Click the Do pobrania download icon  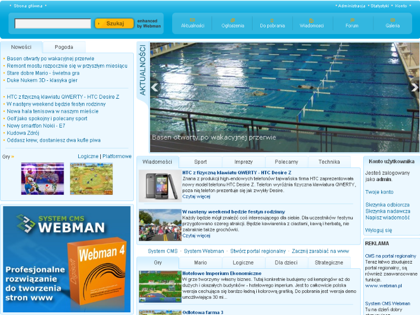click(x=272, y=20)
